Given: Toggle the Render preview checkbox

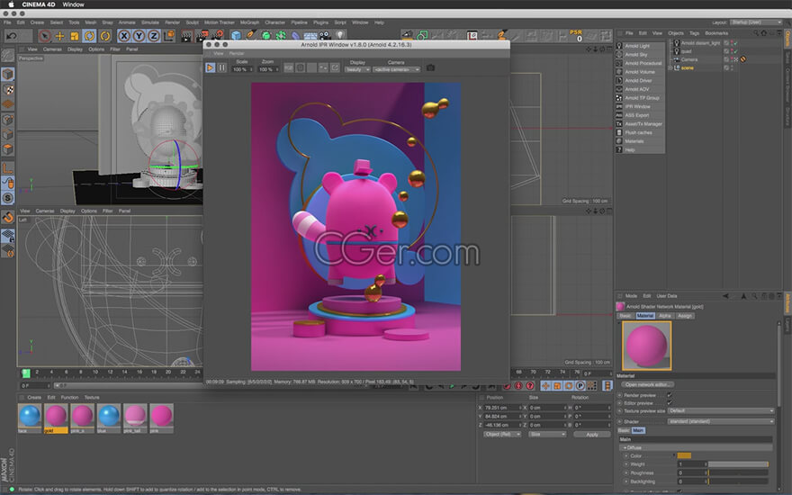Looking at the screenshot, I should (x=670, y=395).
